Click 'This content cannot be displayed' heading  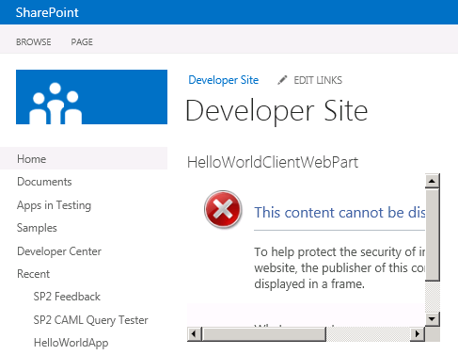(x=340, y=213)
